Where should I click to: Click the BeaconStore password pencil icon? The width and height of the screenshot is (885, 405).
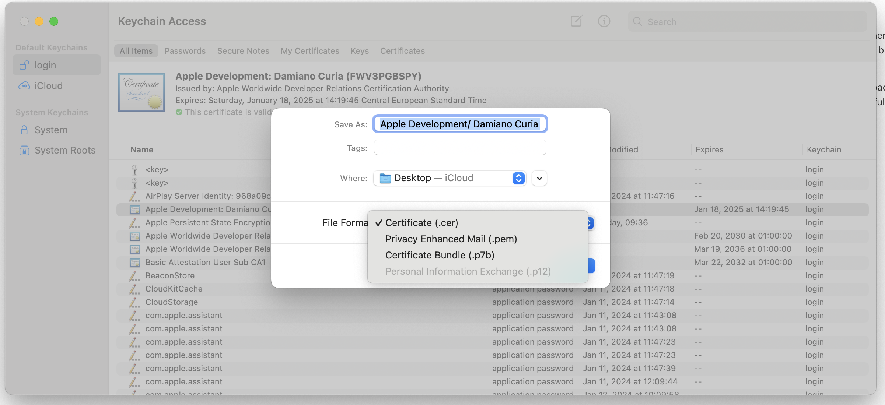click(x=134, y=276)
